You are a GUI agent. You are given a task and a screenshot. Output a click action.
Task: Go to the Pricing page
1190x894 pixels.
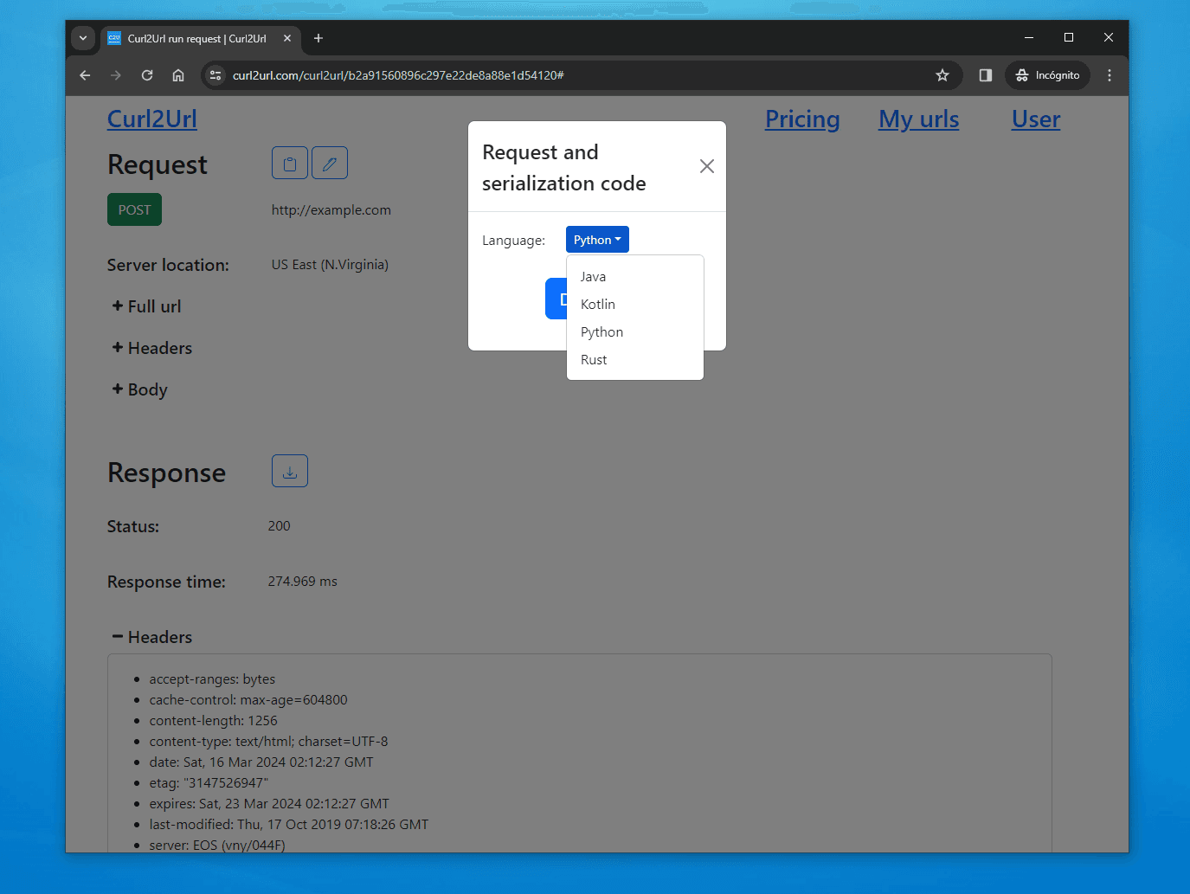[802, 119]
